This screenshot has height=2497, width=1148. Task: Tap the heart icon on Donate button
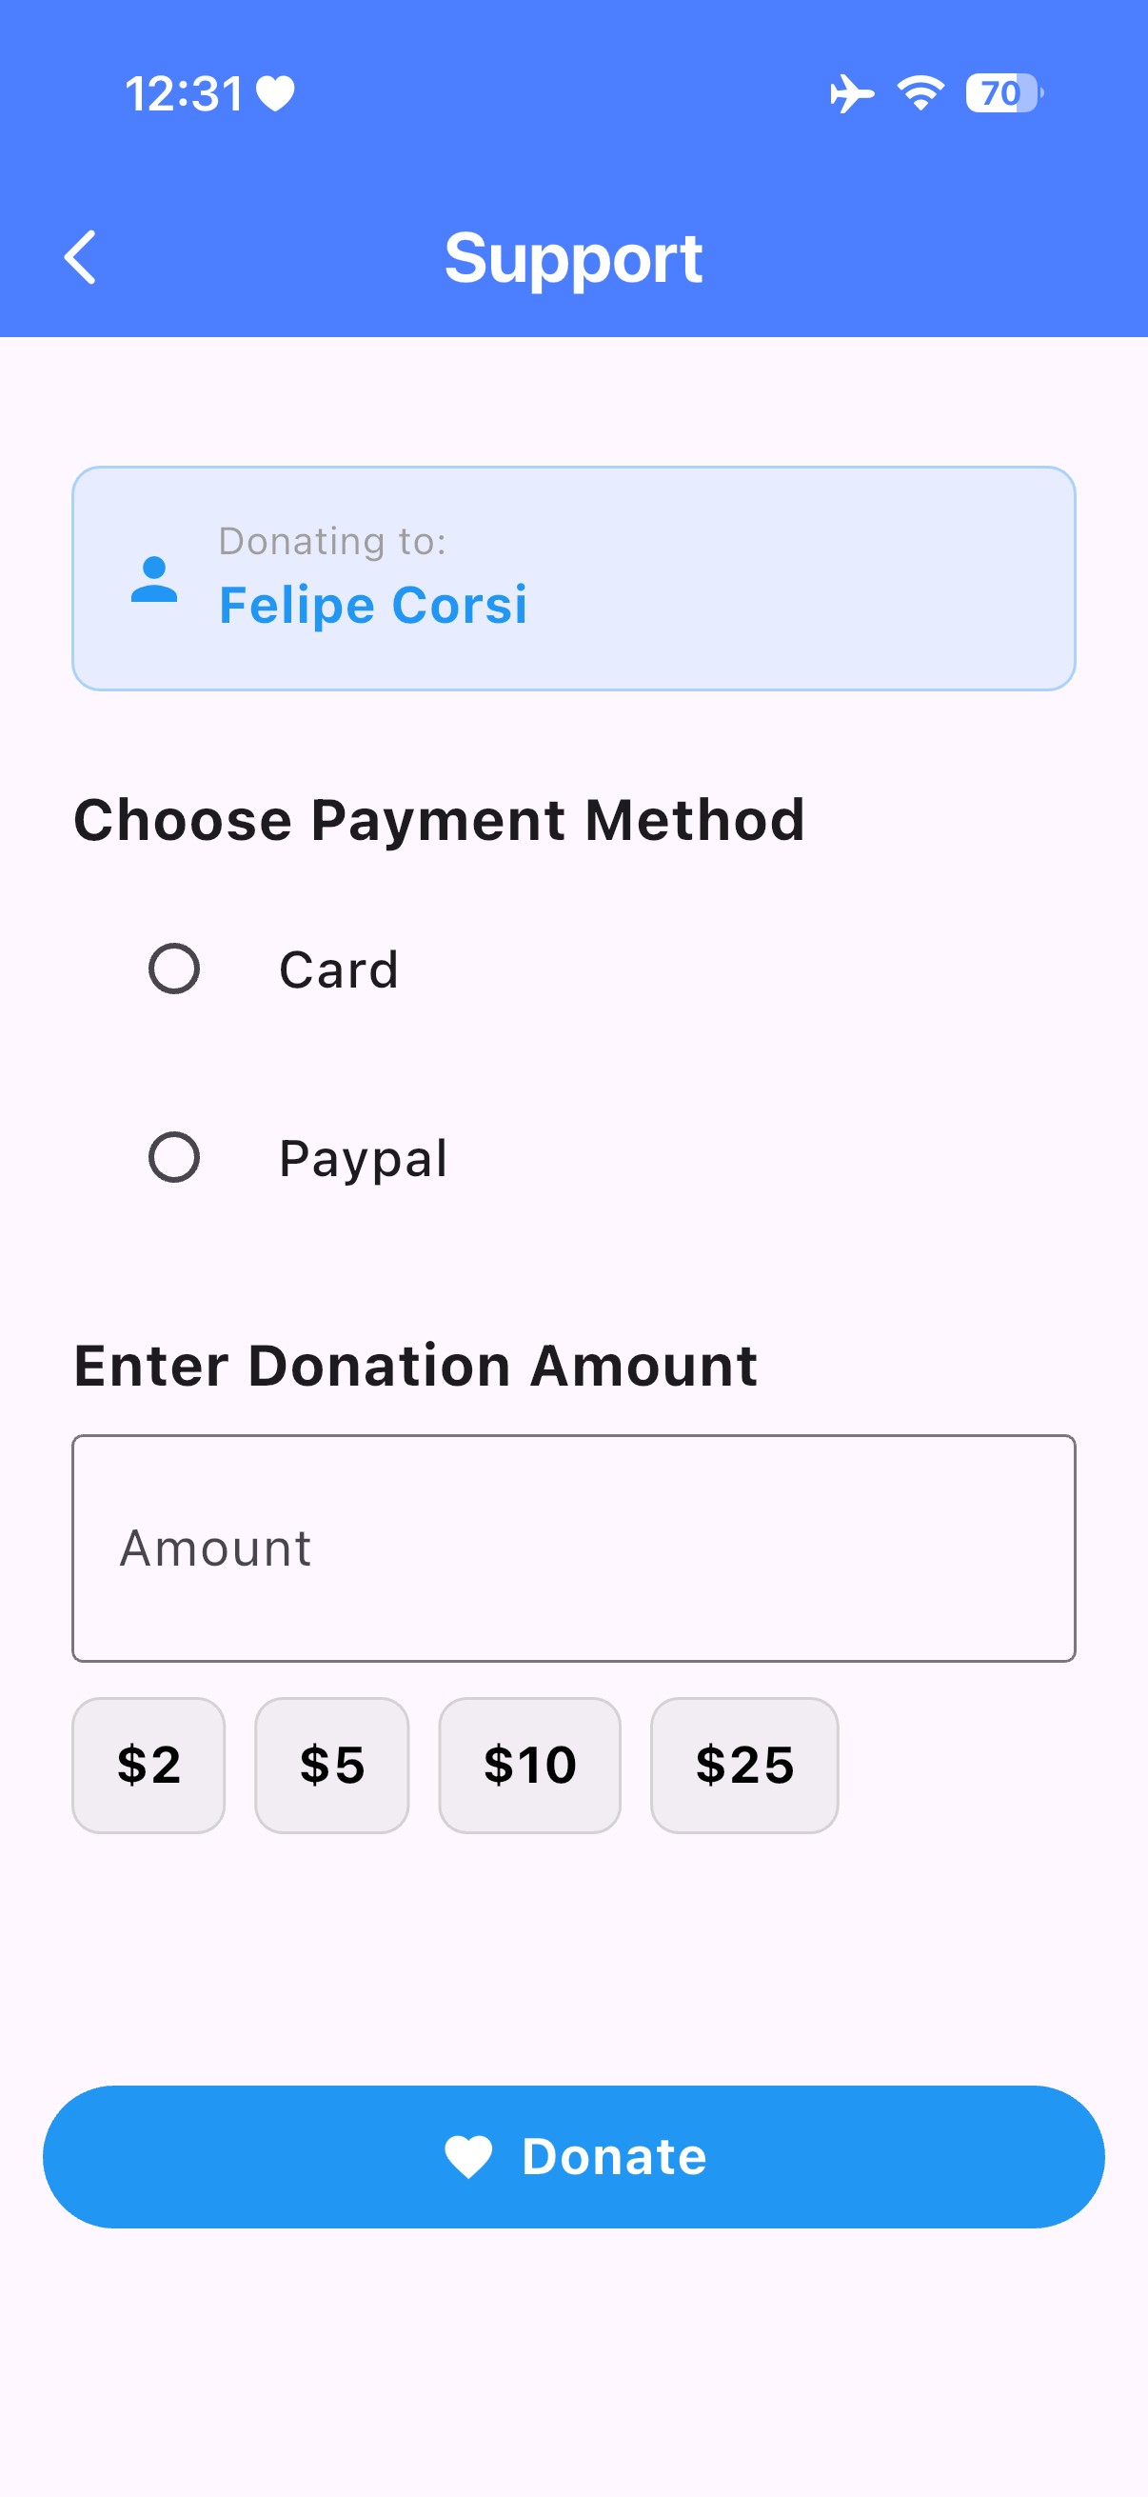click(468, 2157)
